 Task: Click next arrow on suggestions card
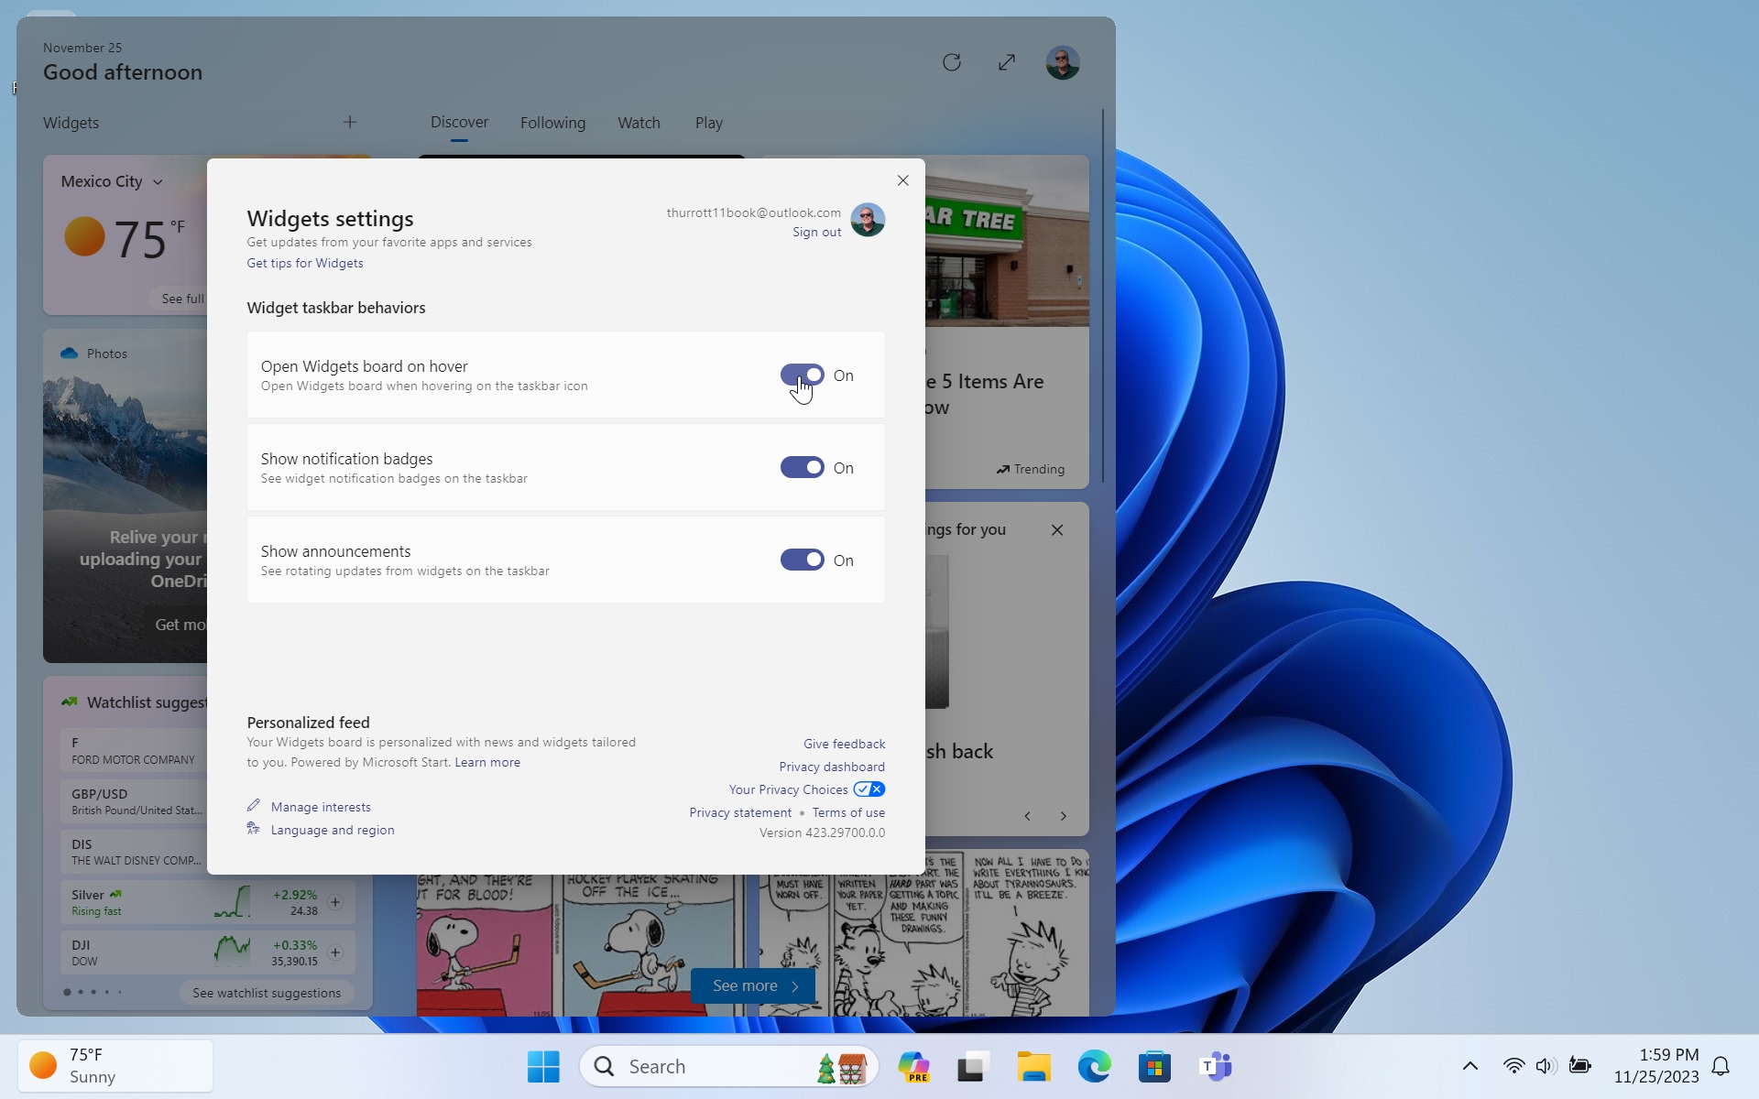[x=1064, y=816]
